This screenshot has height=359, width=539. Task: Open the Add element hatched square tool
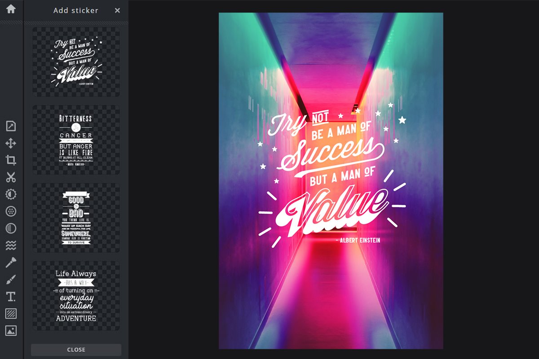[11, 314]
